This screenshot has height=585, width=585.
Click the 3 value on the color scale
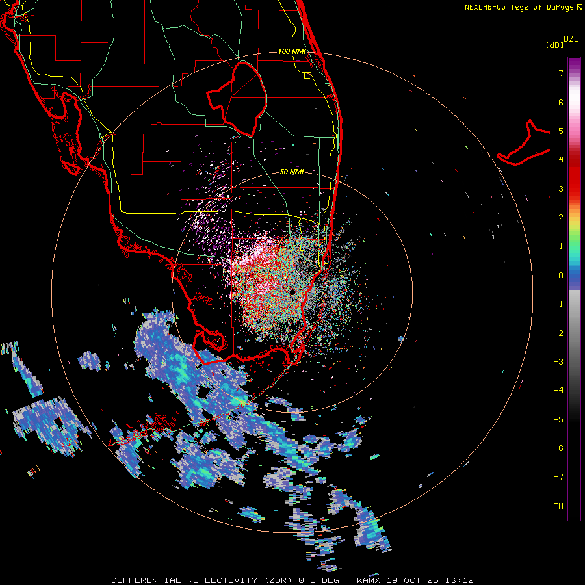561,188
